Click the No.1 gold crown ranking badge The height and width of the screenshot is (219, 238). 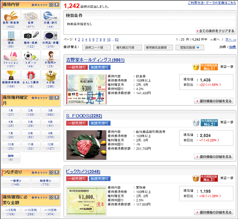pyautogui.click(x=205, y=67)
